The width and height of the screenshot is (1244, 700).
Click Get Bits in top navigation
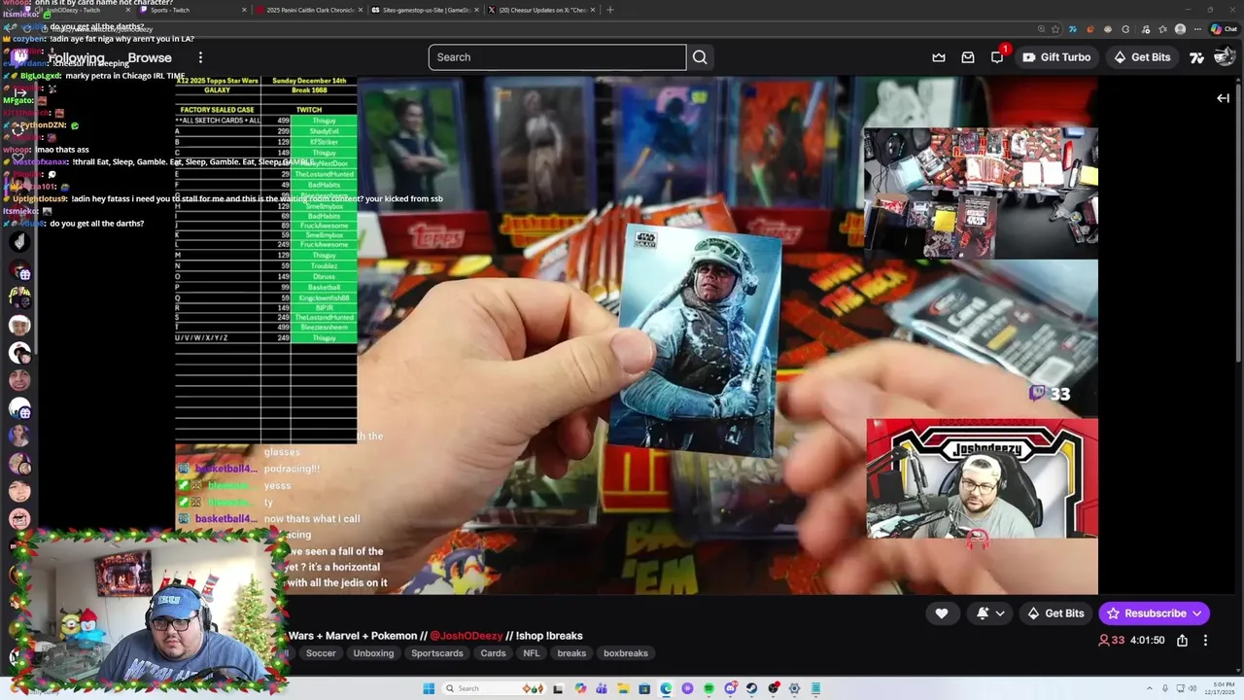click(x=1141, y=57)
